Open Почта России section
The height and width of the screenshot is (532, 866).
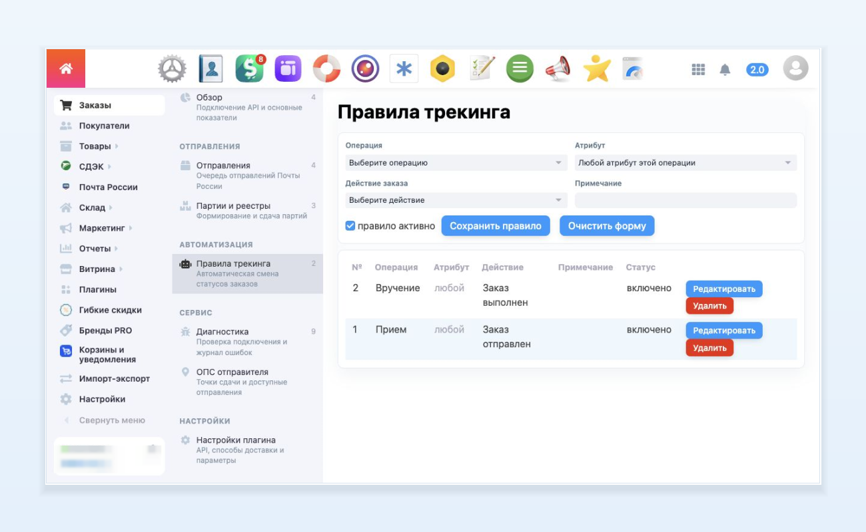click(x=109, y=187)
